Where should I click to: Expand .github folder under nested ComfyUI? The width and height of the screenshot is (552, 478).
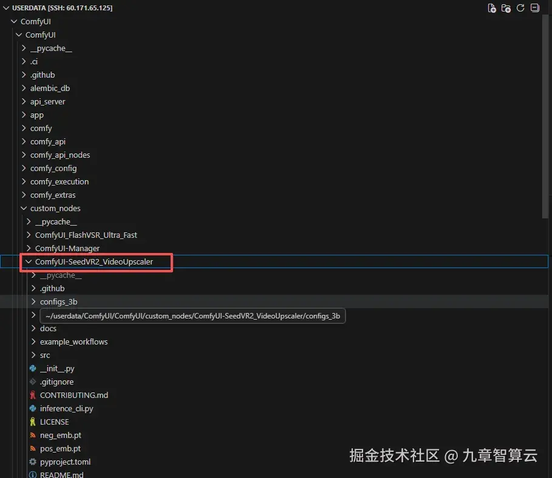24,75
